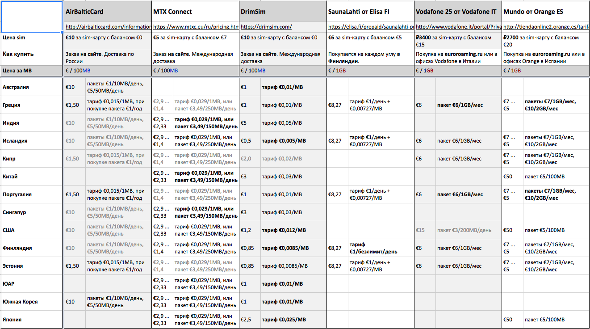Click the Финляндия row label
The height and width of the screenshot is (329, 590).
[x=31, y=248]
